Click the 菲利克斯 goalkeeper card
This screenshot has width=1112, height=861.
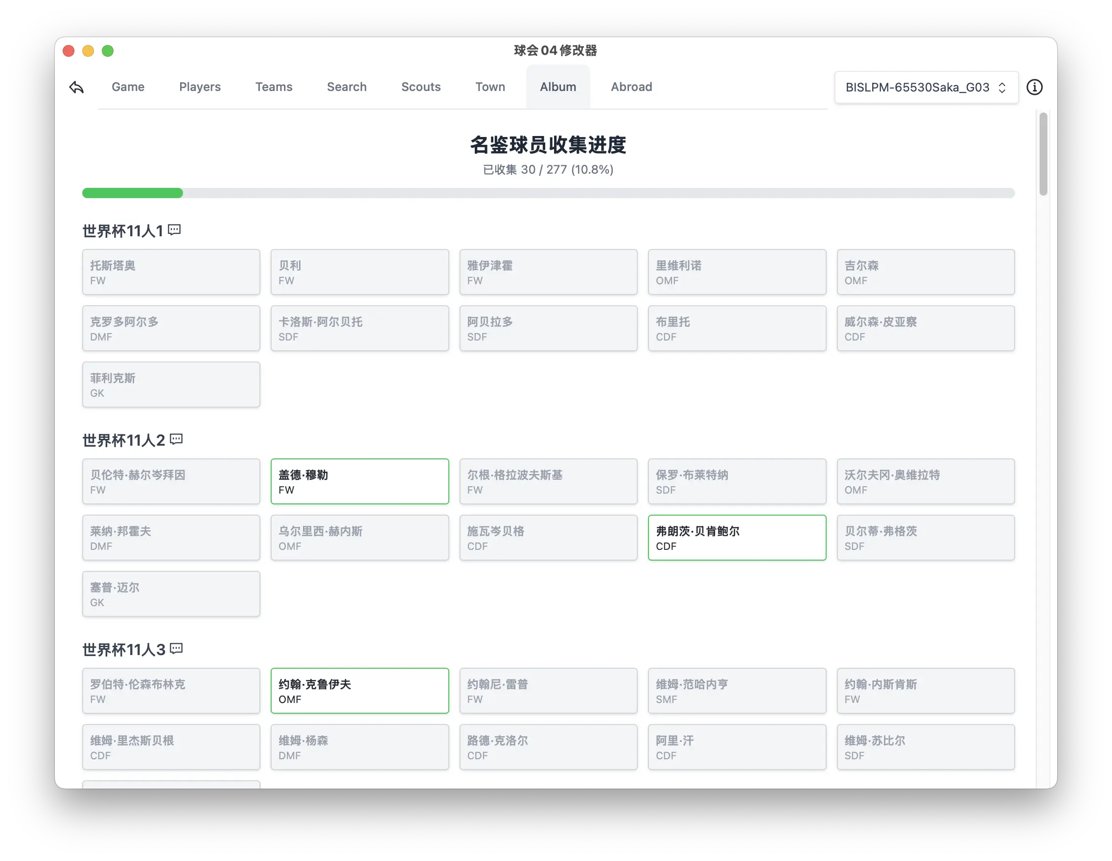pyautogui.click(x=170, y=385)
